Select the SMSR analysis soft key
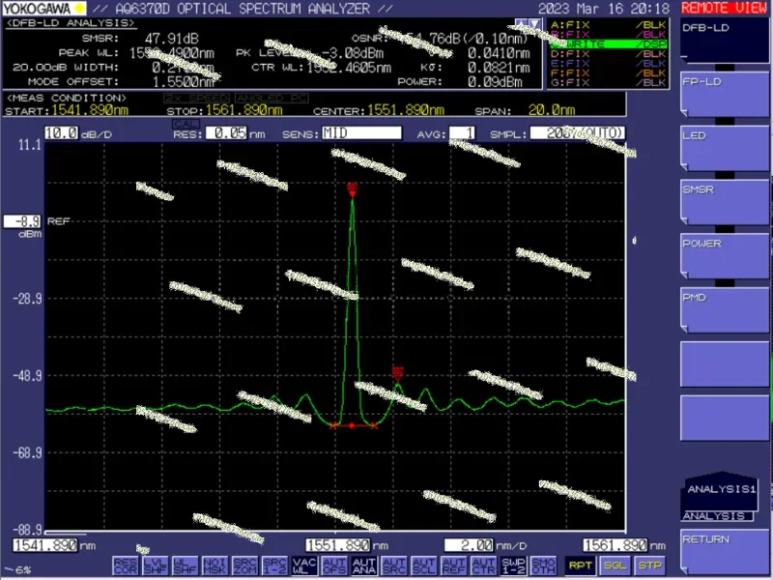The image size is (773, 580). pos(725,202)
